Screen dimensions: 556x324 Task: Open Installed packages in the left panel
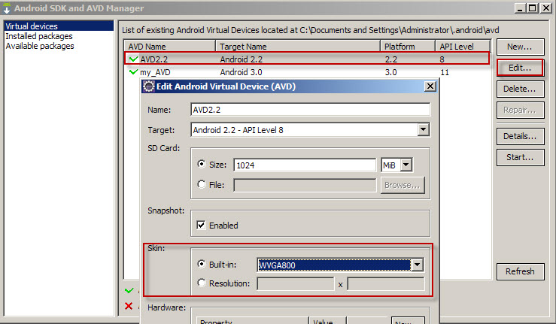coord(39,36)
